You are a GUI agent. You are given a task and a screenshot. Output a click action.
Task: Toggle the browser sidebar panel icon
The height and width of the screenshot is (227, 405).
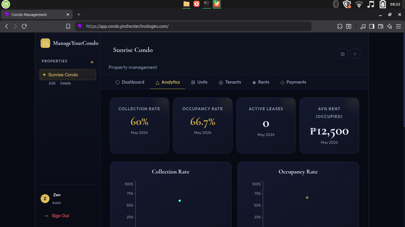pos(372,26)
